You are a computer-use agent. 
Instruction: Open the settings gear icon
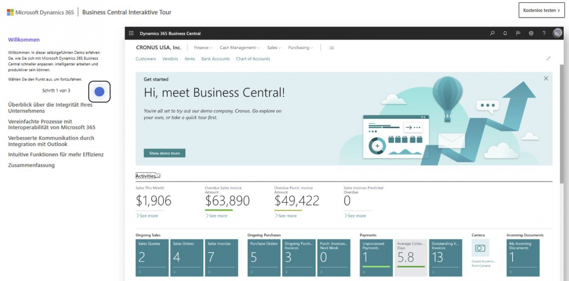(x=531, y=33)
